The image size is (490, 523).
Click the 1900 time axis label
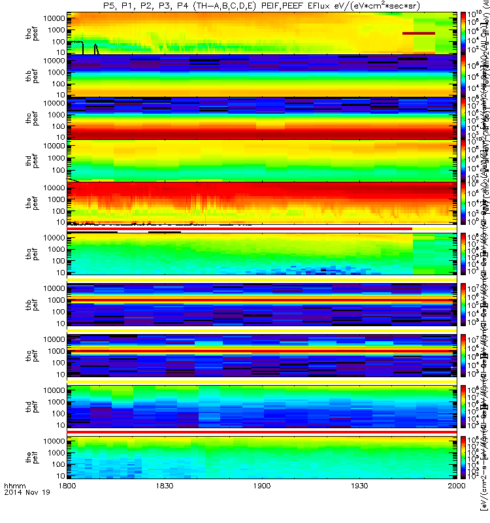pyautogui.click(x=262, y=486)
